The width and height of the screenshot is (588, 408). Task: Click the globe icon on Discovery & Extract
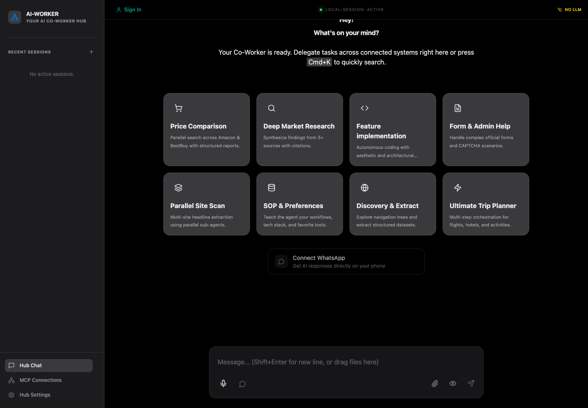click(x=365, y=188)
